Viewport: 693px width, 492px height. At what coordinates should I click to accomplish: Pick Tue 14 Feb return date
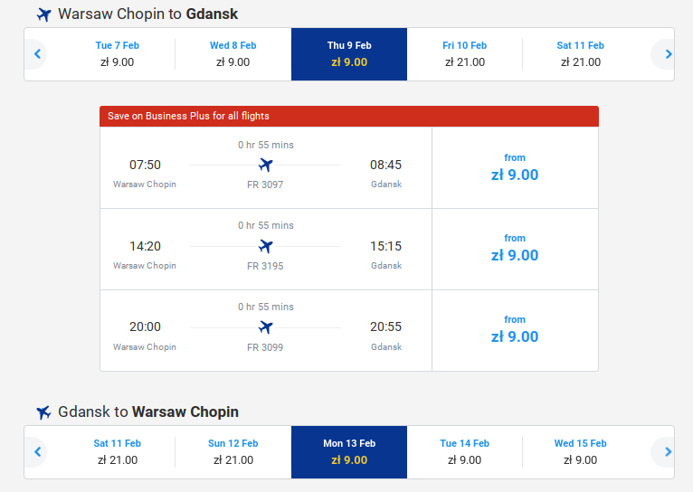coord(464,452)
